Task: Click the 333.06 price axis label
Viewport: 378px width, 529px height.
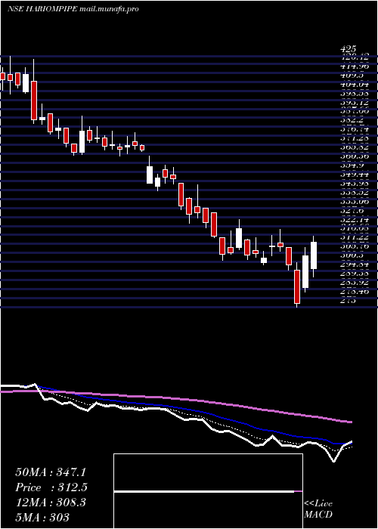Action: [x=355, y=202]
